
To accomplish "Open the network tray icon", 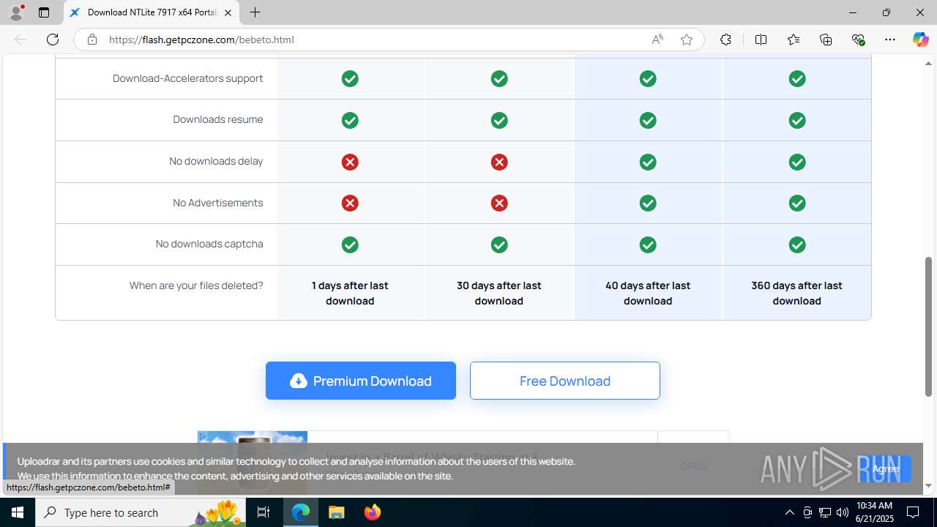I will point(825,512).
